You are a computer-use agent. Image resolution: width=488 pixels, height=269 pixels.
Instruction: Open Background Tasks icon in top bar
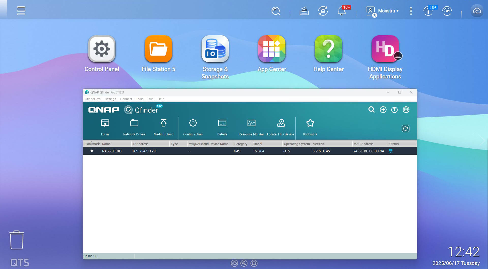click(304, 11)
